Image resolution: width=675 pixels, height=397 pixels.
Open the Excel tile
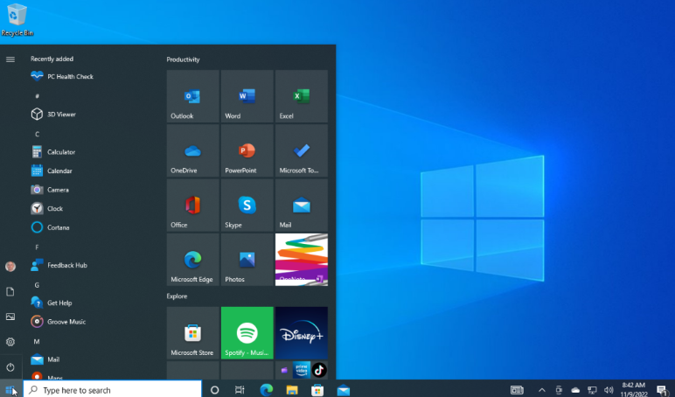302,96
